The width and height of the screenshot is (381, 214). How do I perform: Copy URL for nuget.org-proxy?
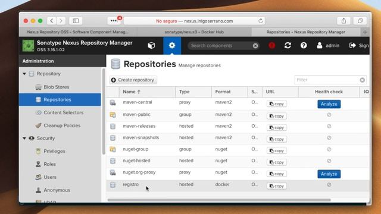pos(276,174)
